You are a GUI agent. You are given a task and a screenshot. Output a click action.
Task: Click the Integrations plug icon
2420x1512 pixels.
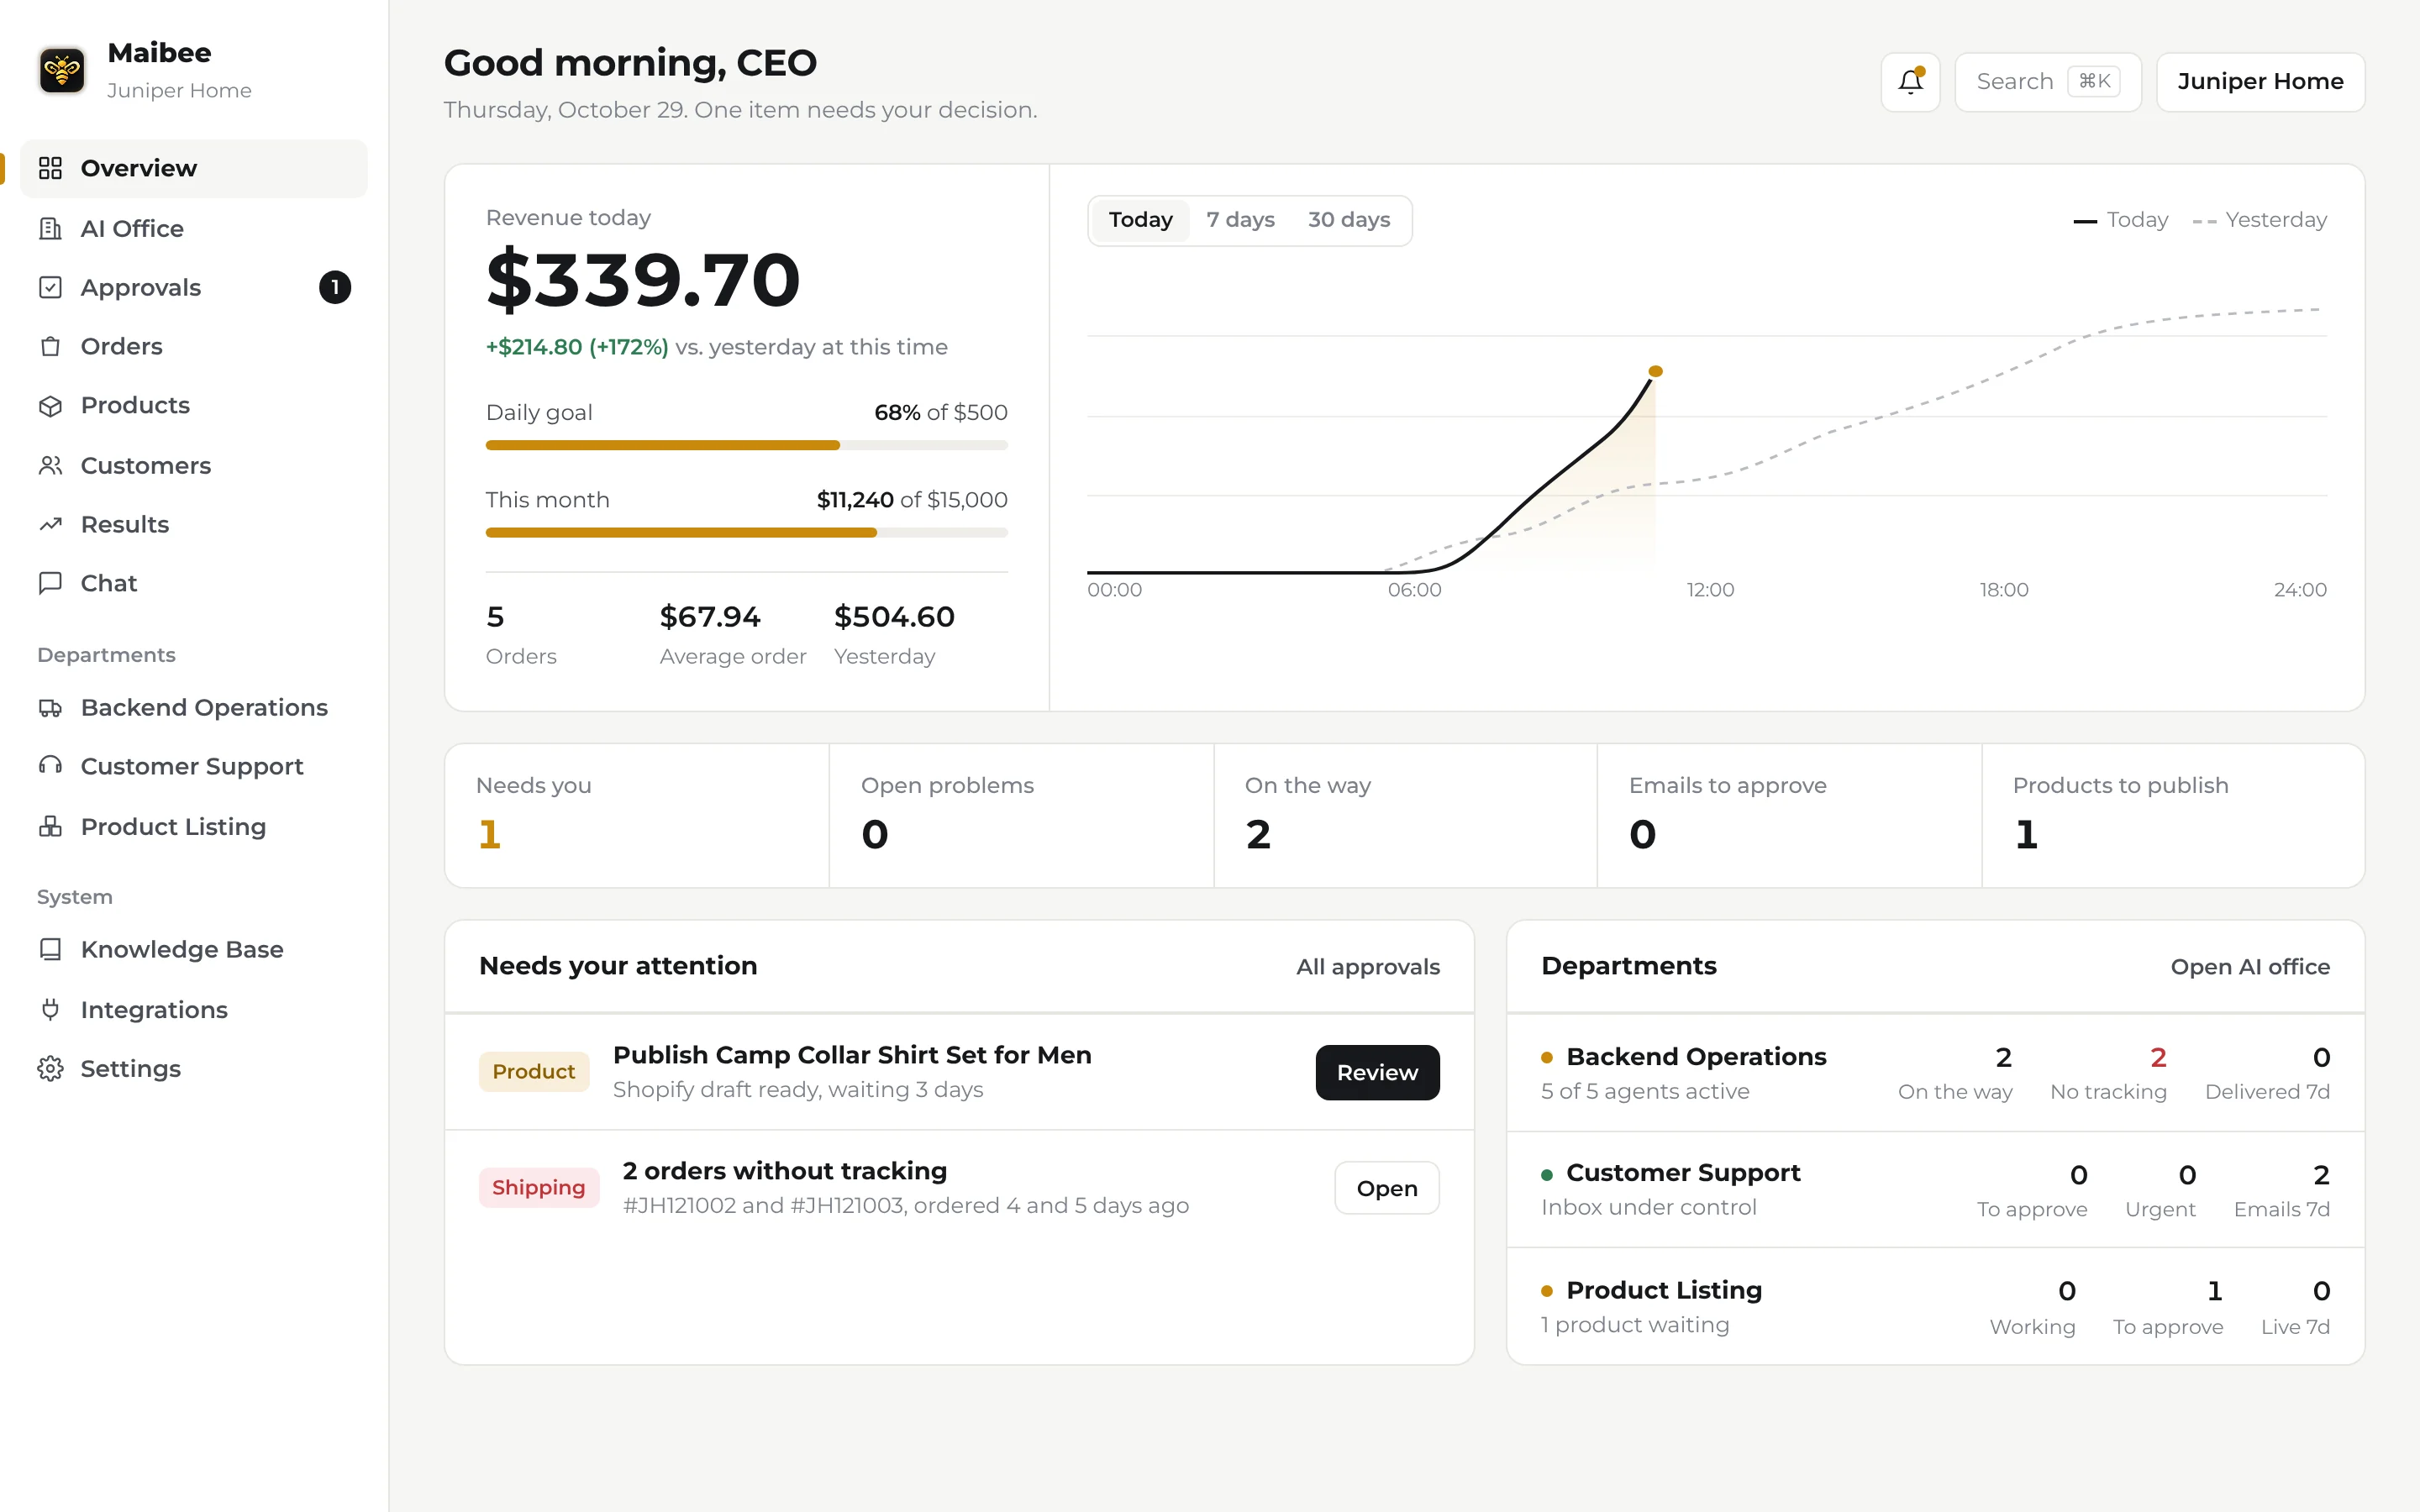point(50,1009)
